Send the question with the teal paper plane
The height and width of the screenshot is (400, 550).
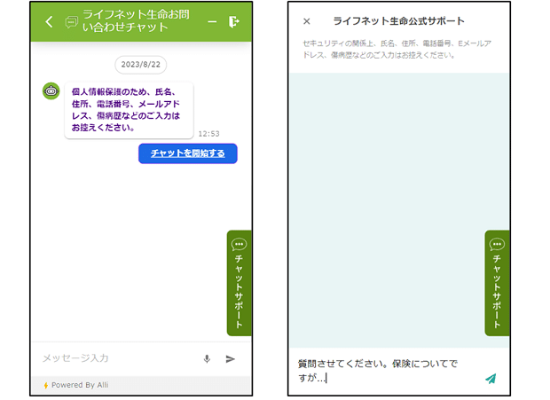point(491,378)
